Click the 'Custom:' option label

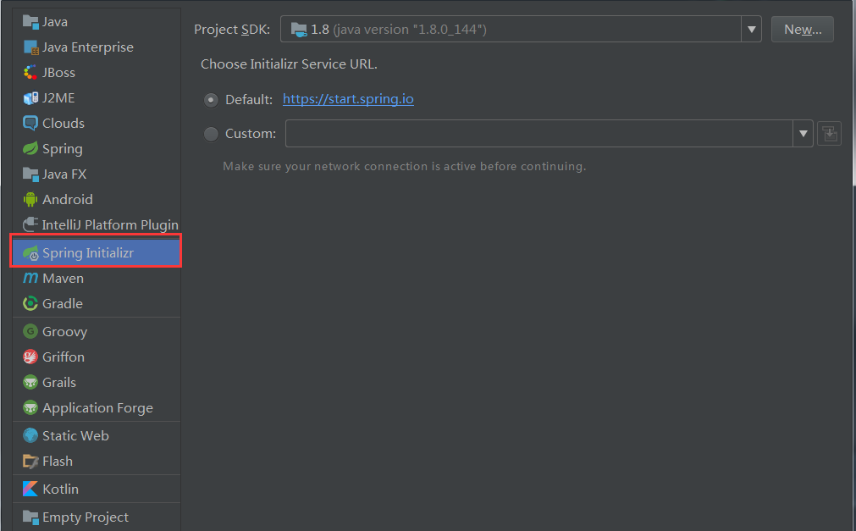pyautogui.click(x=251, y=134)
